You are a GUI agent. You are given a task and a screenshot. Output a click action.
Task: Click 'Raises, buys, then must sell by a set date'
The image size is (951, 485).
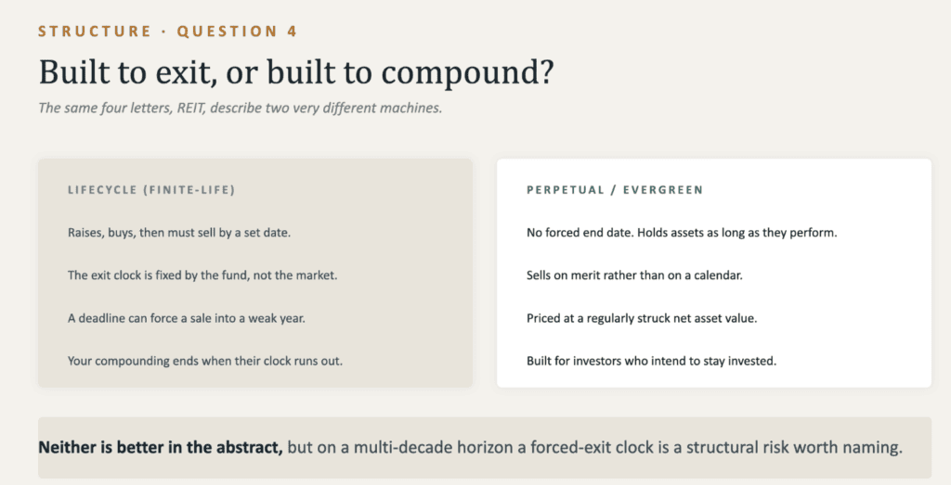(x=179, y=233)
